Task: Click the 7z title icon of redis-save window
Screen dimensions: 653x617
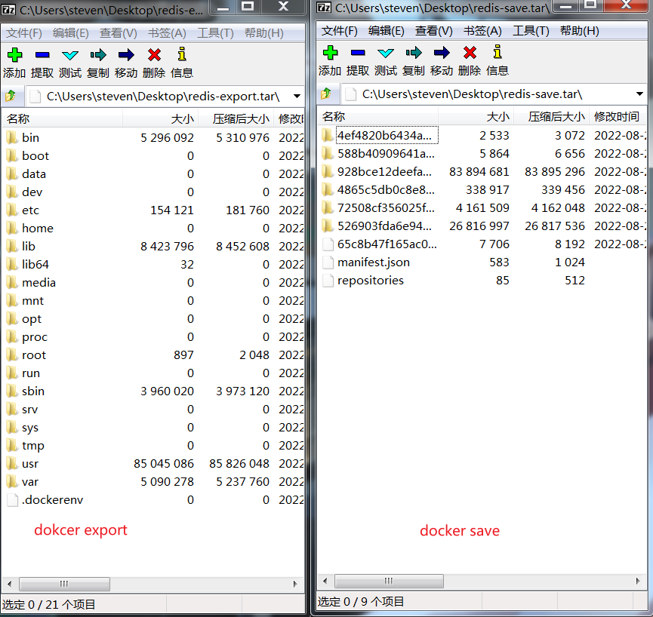Action: (x=324, y=7)
